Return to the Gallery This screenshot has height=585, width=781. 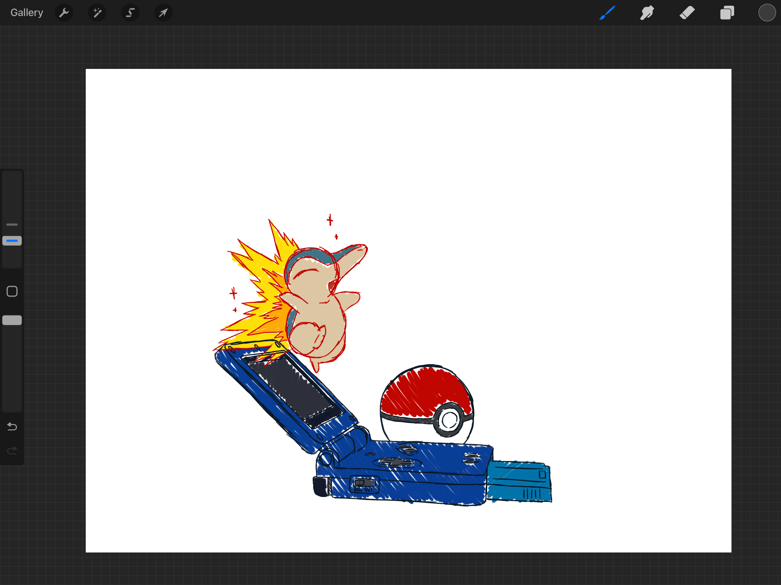[x=27, y=13]
